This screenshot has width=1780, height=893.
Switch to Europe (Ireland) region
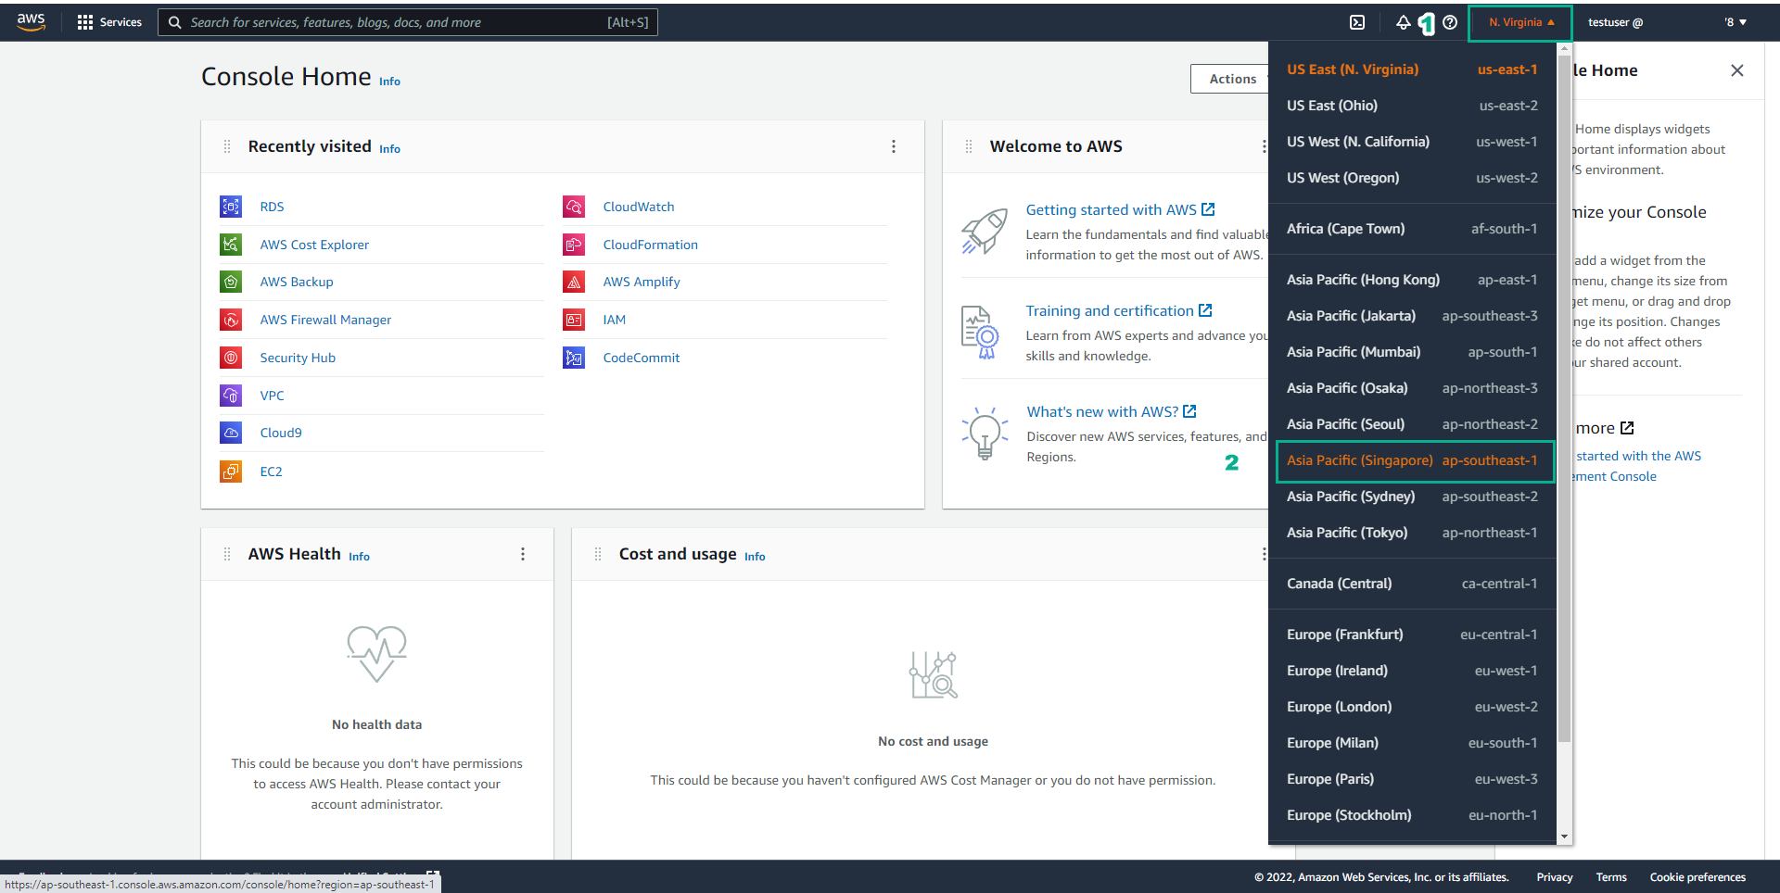click(1412, 671)
